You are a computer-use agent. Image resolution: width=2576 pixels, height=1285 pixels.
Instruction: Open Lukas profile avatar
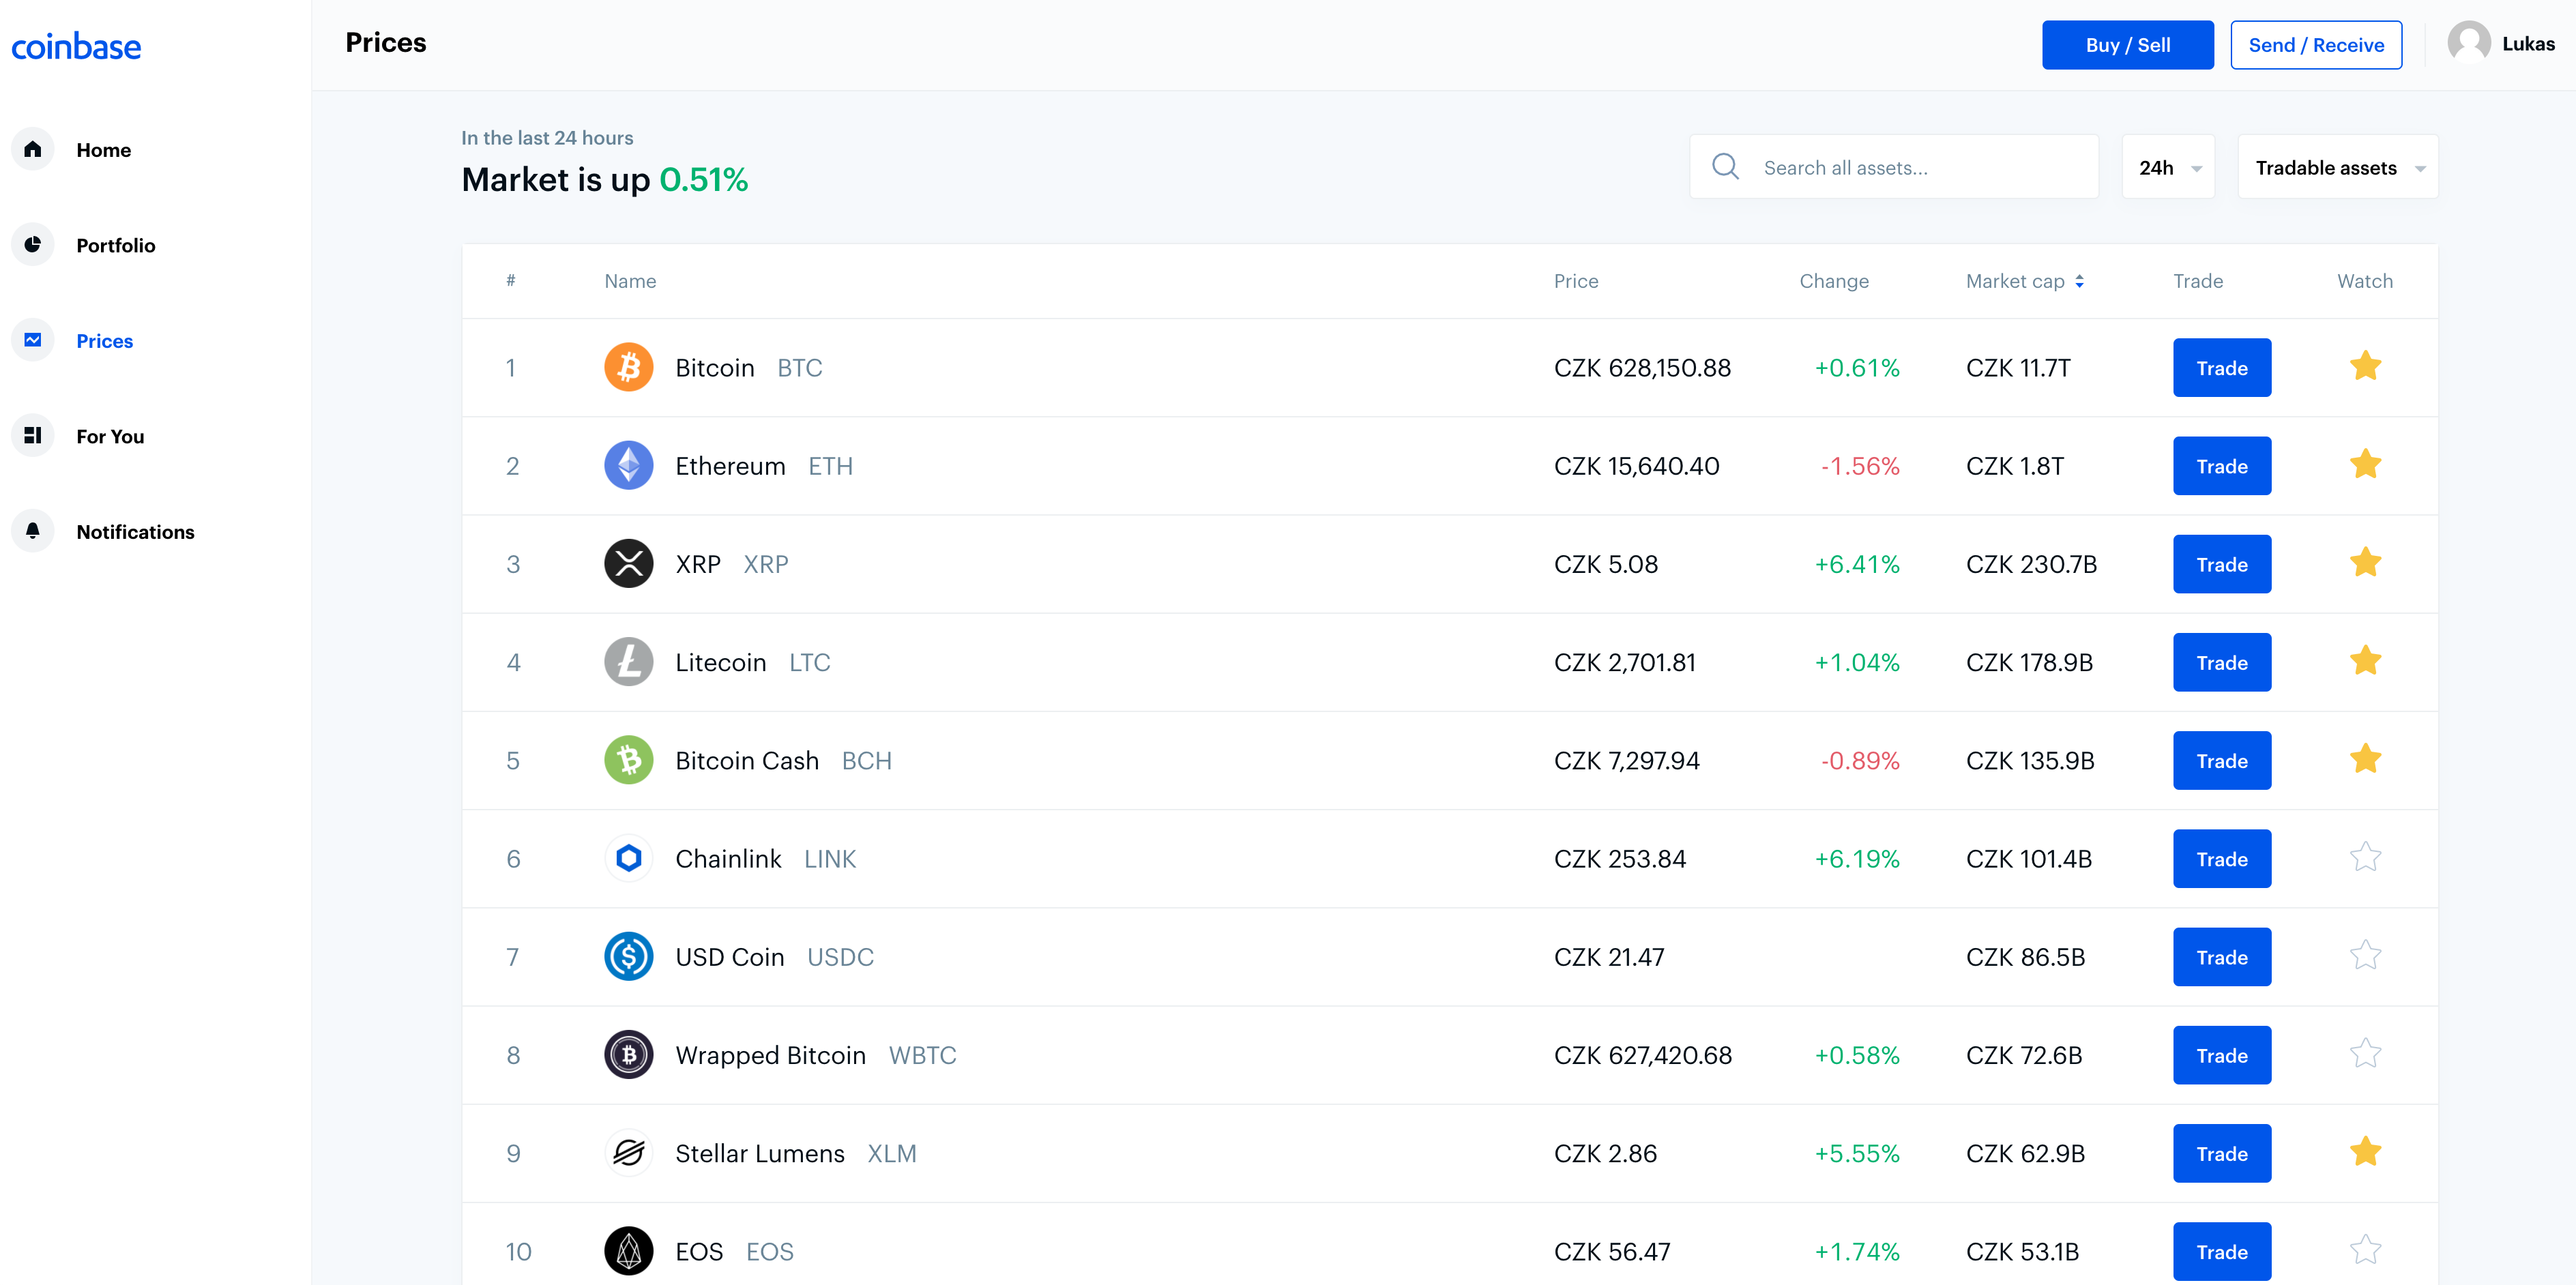point(2468,44)
